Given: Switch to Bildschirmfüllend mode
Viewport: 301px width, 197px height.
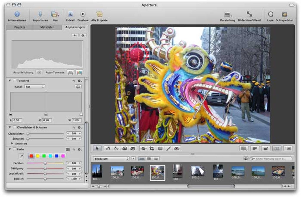Looking at the screenshot, I should pyautogui.click(x=249, y=14).
